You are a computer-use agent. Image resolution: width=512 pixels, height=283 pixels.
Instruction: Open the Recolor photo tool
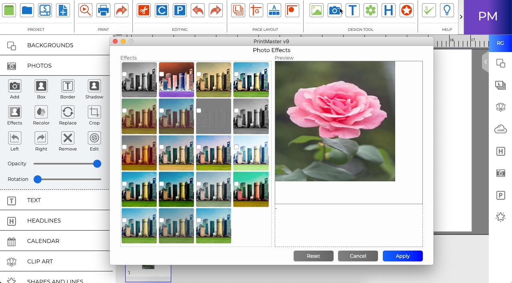(41, 115)
